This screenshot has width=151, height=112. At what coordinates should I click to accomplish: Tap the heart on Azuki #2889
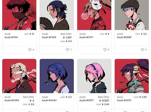pyautogui.click(x=142, y=50)
